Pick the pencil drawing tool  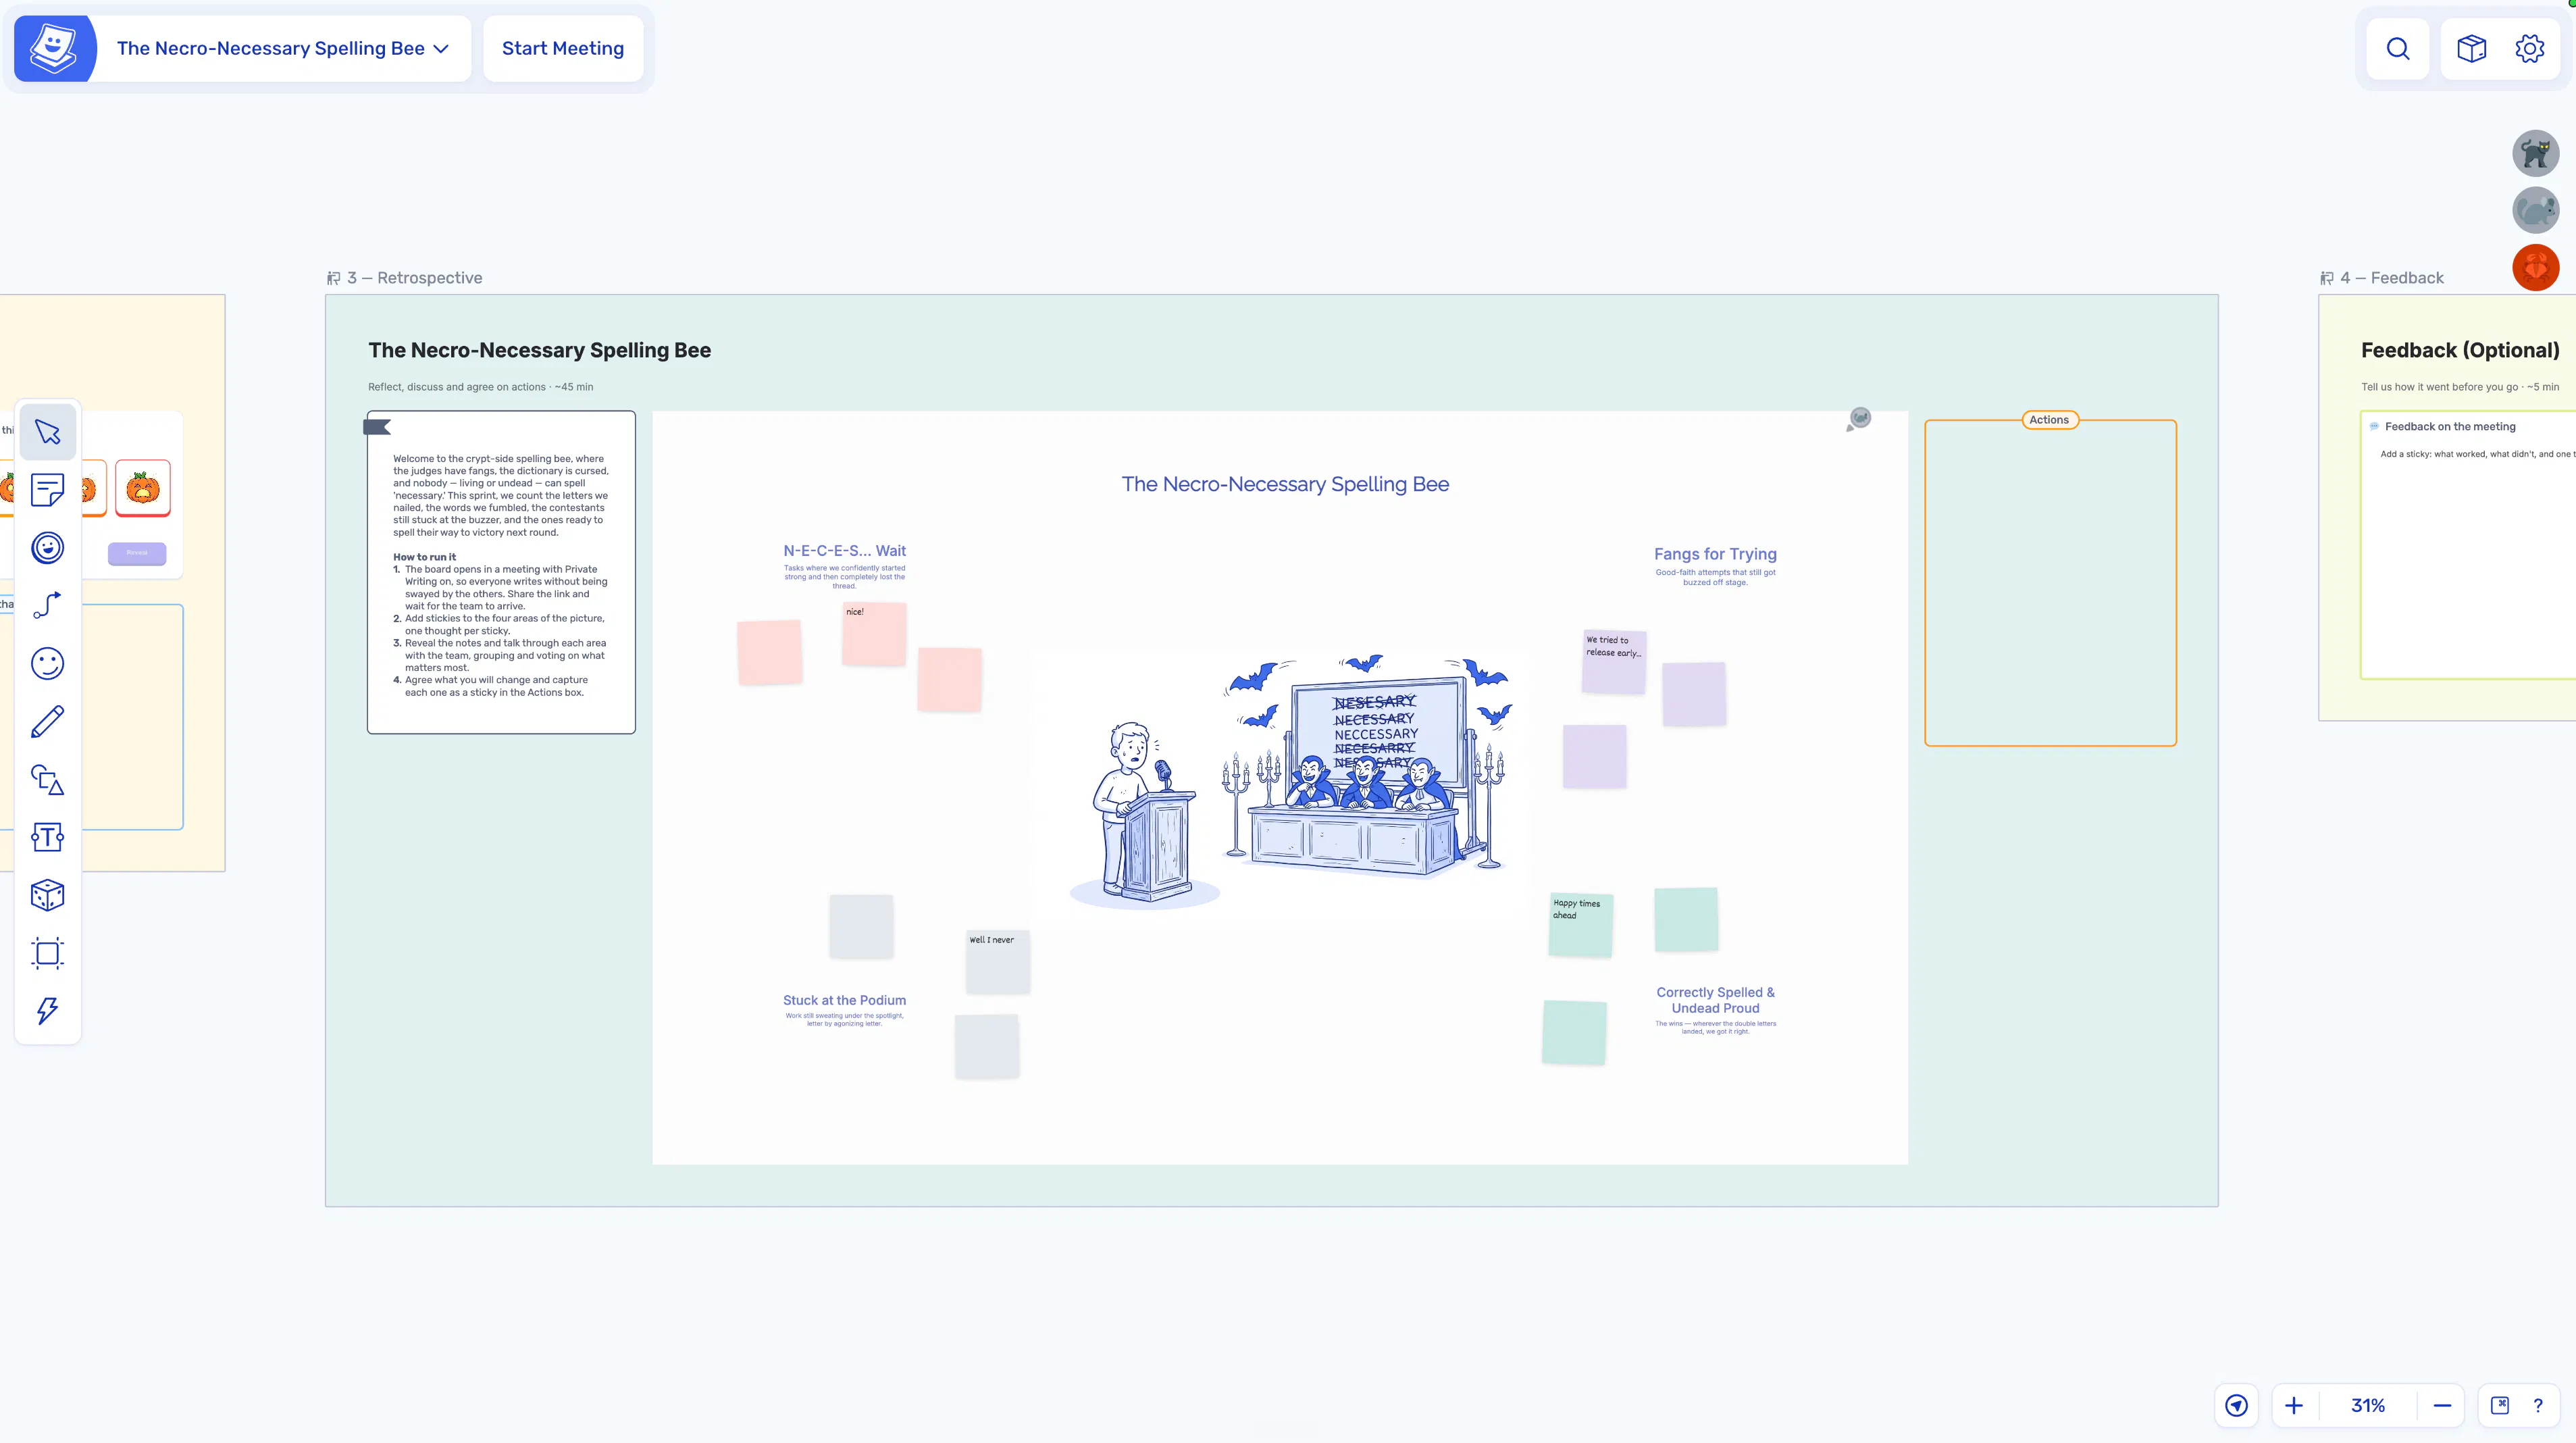pos(47,721)
